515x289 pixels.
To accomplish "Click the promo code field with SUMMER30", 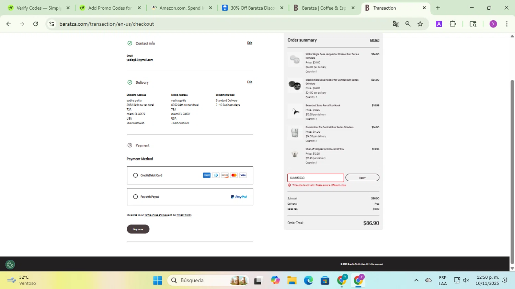I will tap(316, 178).
